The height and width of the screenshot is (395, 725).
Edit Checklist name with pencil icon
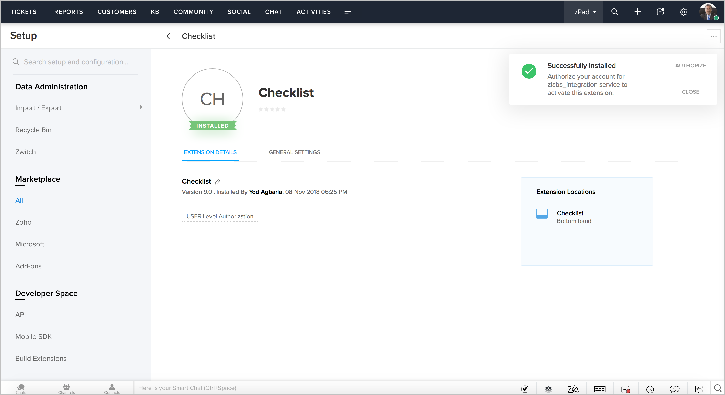point(218,182)
